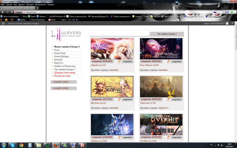
Task: Click the volume icon in system tray
Action: (x=222, y=145)
